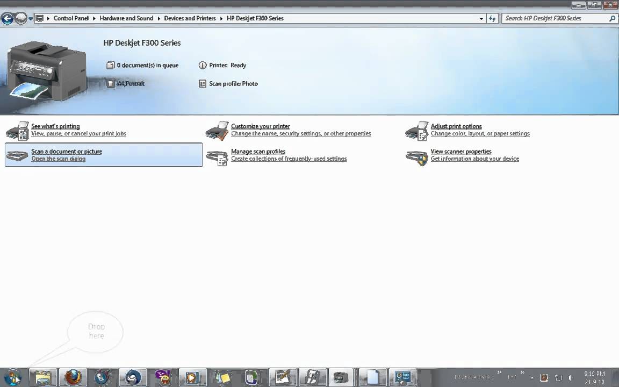Click the Customize your printer icon
This screenshot has height=387, width=619.
pos(217,131)
